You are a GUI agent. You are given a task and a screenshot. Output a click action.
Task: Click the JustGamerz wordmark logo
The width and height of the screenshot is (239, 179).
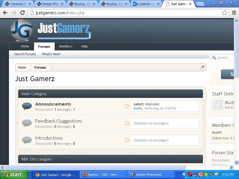[64, 31]
